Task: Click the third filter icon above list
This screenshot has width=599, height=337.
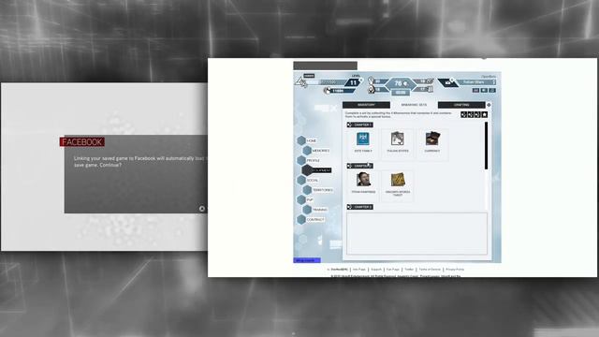Action: [477, 114]
